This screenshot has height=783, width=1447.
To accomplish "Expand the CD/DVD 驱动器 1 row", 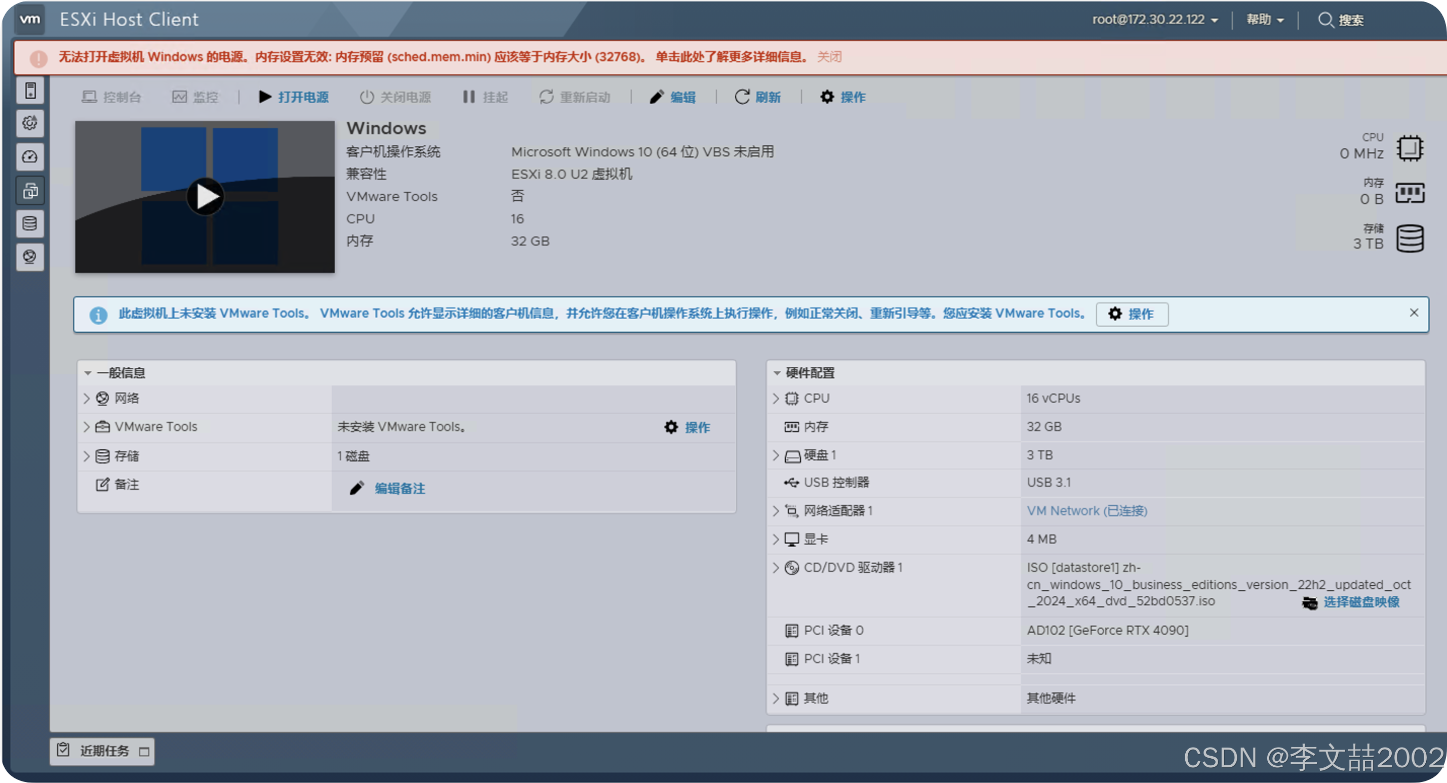I will click(x=776, y=568).
